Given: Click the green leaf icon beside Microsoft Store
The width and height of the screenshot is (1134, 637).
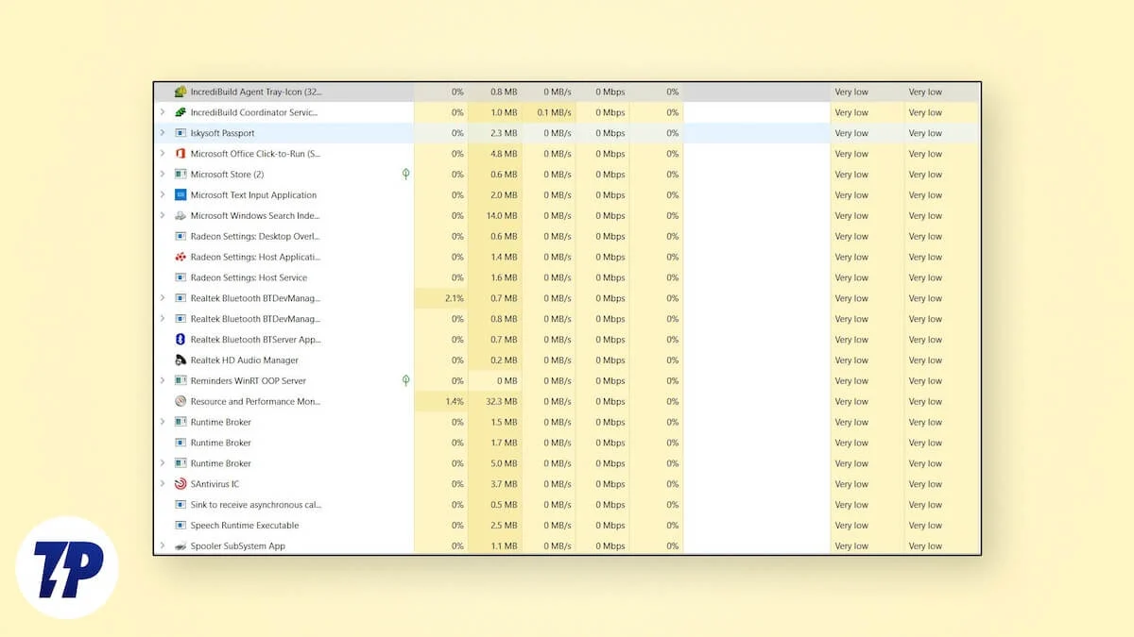Looking at the screenshot, I should (x=405, y=175).
